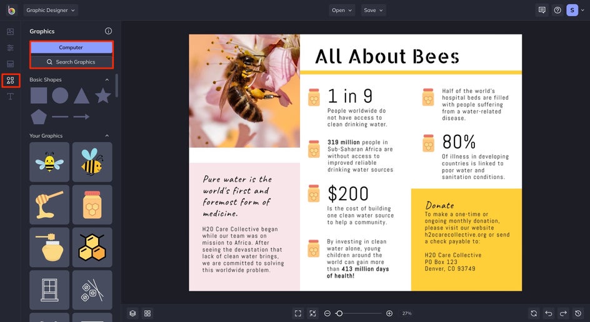This screenshot has width=590, height=322.
Task: Select the bee on flower photo
Action: pyautogui.click(x=244, y=91)
